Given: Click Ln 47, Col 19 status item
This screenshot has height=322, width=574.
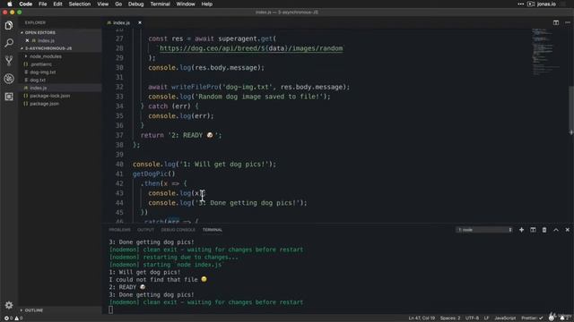Looking at the screenshot, I should [x=422, y=318].
